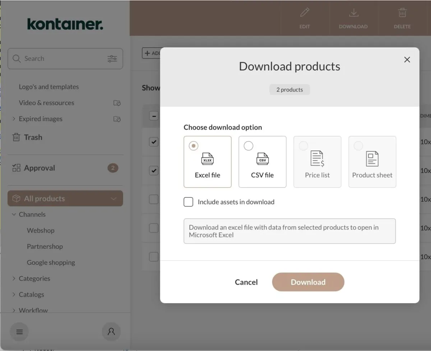Click the Price list document icon
Screen dimensions: 431x351
(317, 159)
